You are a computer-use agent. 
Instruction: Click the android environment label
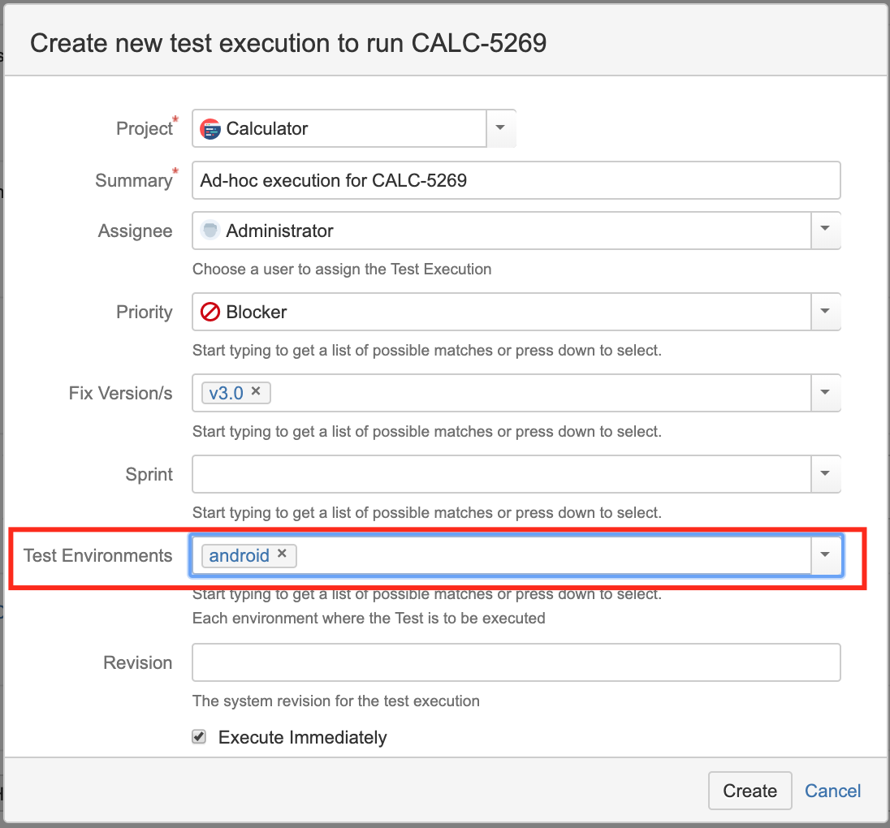[x=239, y=555]
